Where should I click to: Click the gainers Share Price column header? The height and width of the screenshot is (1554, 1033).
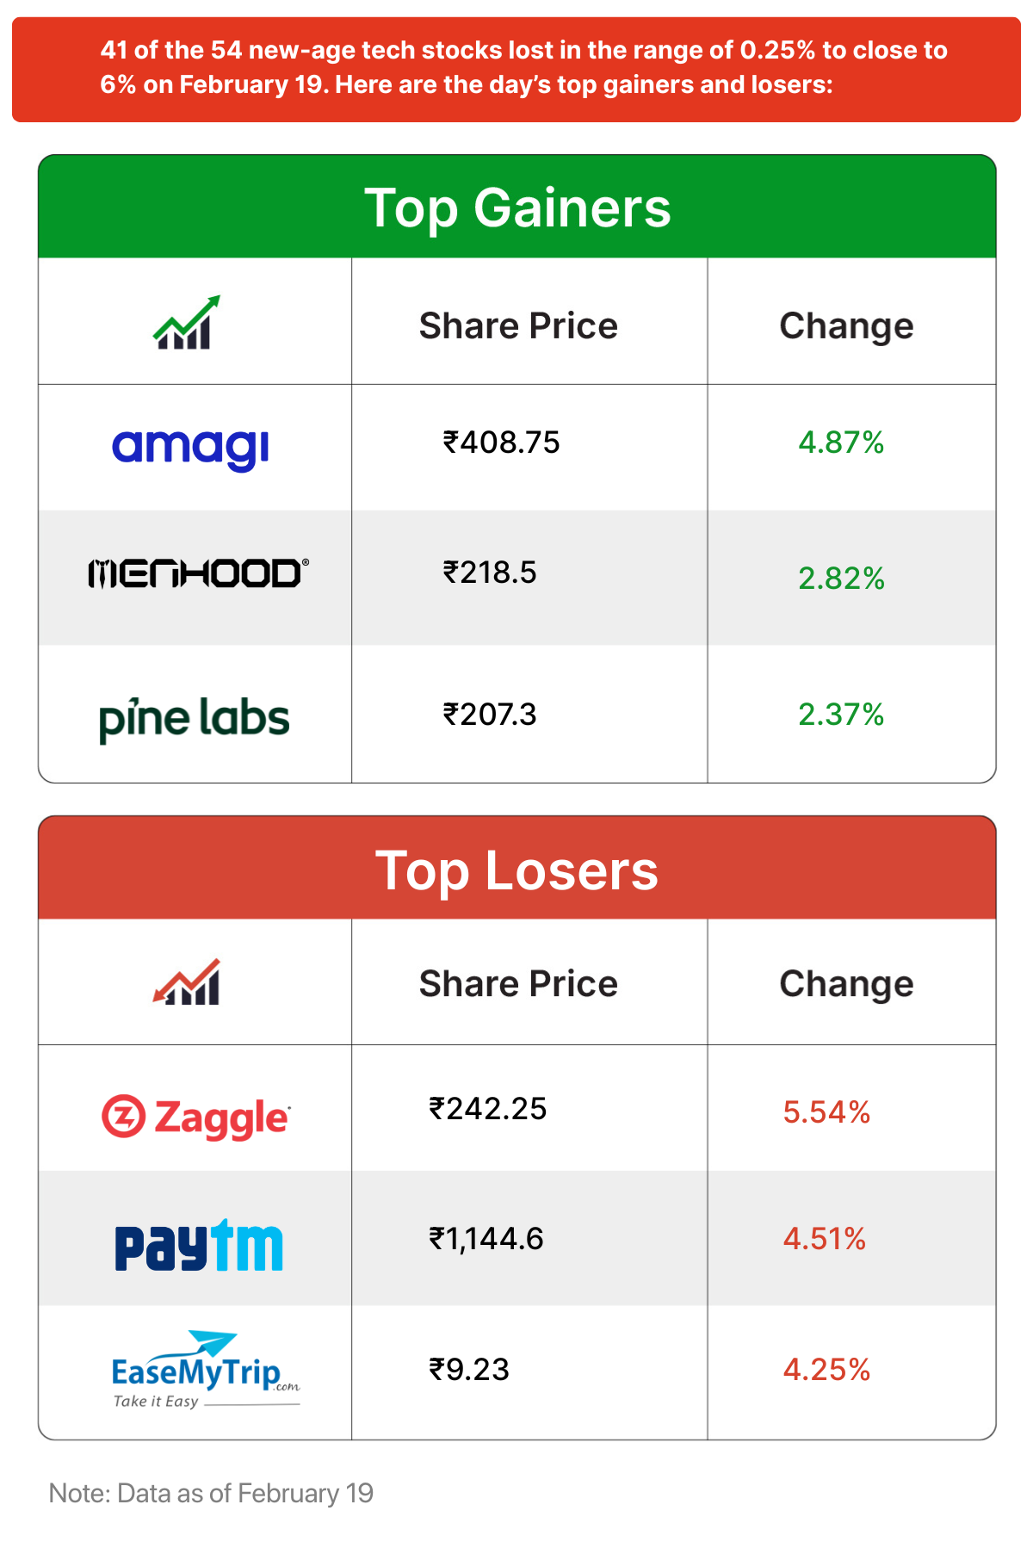[x=518, y=326]
